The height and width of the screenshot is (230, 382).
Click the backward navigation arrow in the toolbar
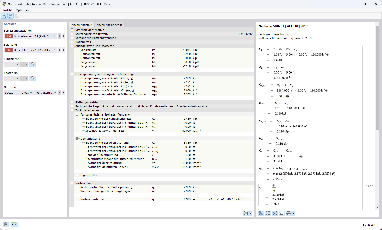click(x=4, y=16)
